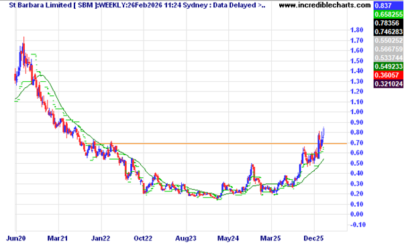Screen dimensions: 404x245
Task: Click the dark purple 0.321024 legend value
Action: click(389, 84)
